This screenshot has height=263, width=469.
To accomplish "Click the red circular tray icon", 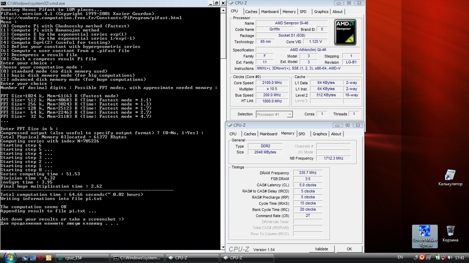I will pyautogui.click(x=422, y=257).
